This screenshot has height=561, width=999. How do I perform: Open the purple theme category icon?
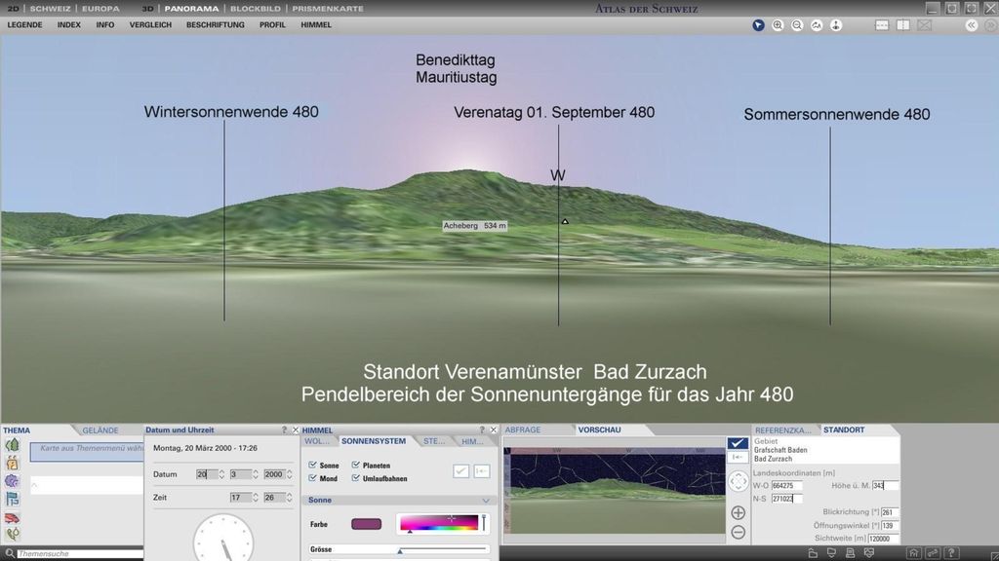pyautogui.click(x=12, y=481)
